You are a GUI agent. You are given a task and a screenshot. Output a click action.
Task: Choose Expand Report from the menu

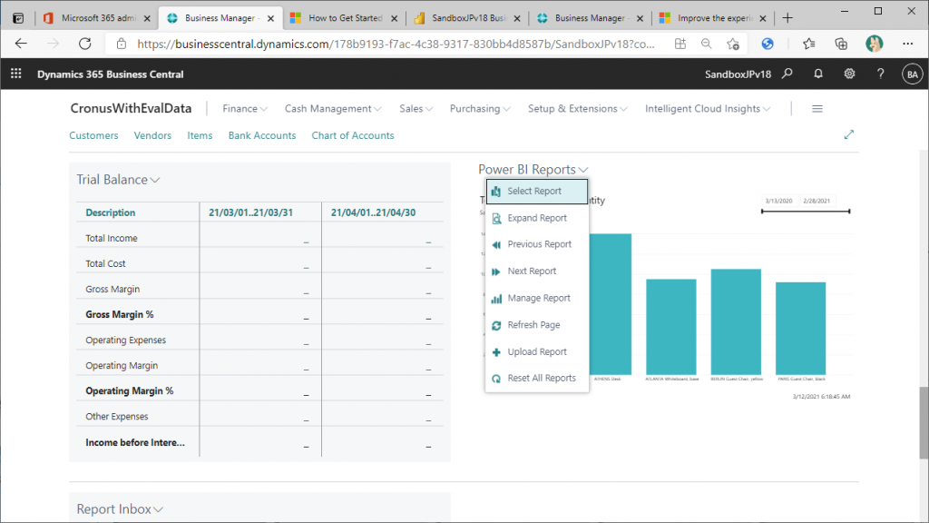pos(537,218)
